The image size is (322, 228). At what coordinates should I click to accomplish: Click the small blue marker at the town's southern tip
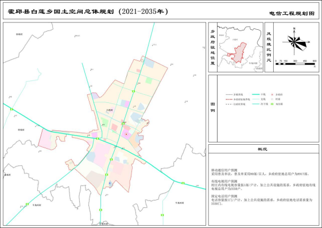point(110,183)
